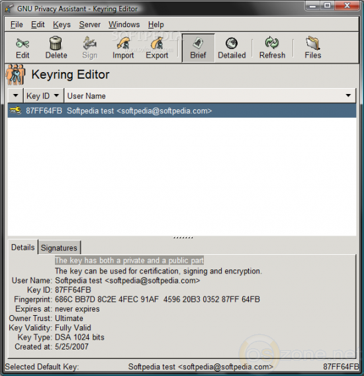Image resolution: width=364 pixels, height=376 pixels.
Task: Click the 'never expires' value
Action: pyautogui.click(x=77, y=309)
